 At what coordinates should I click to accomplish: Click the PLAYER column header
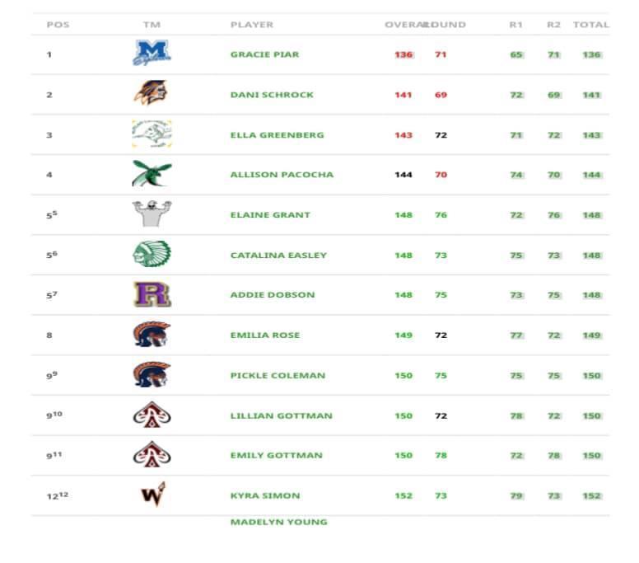click(251, 25)
